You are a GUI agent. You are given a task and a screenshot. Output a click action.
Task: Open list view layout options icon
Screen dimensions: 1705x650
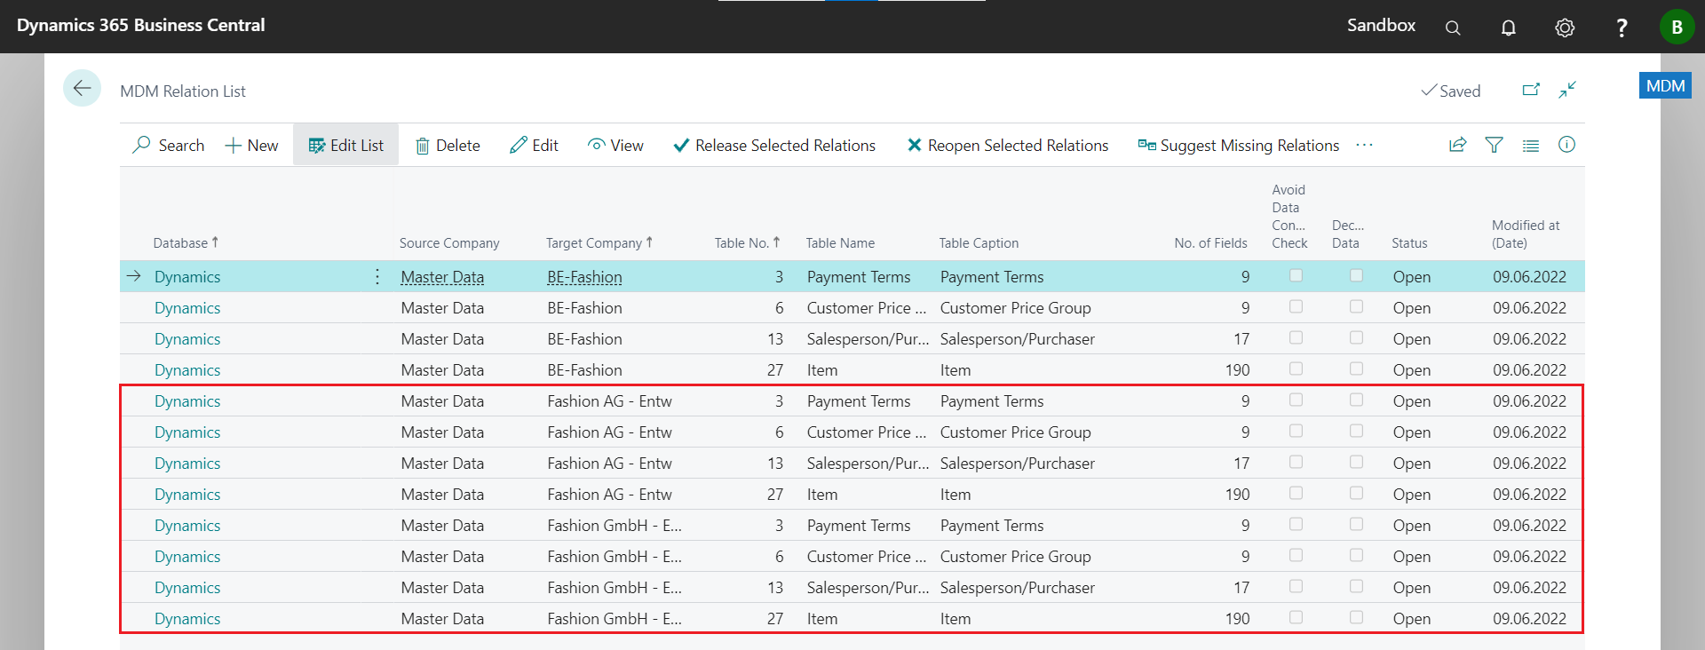pos(1531,146)
